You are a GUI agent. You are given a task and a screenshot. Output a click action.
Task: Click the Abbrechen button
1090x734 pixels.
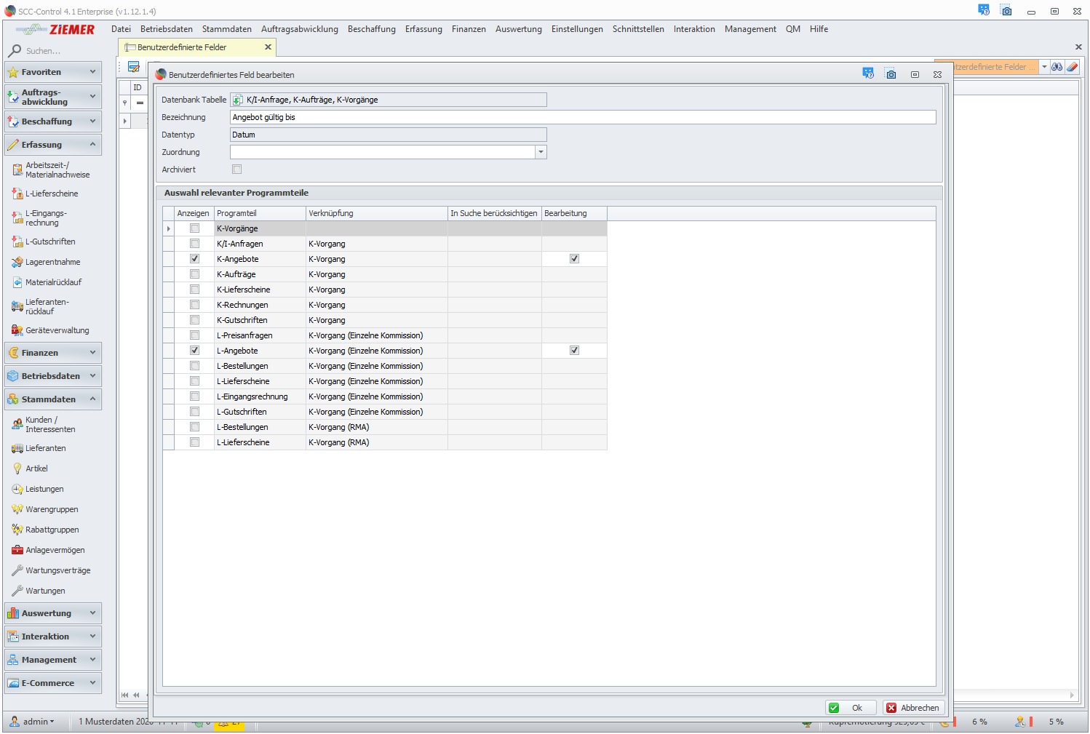pos(913,708)
